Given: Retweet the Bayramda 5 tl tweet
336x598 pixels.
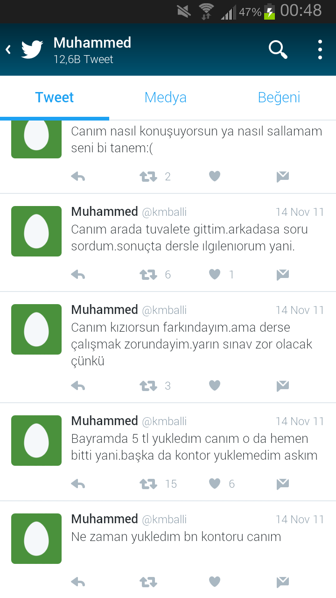Looking at the screenshot, I should pos(148,484).
